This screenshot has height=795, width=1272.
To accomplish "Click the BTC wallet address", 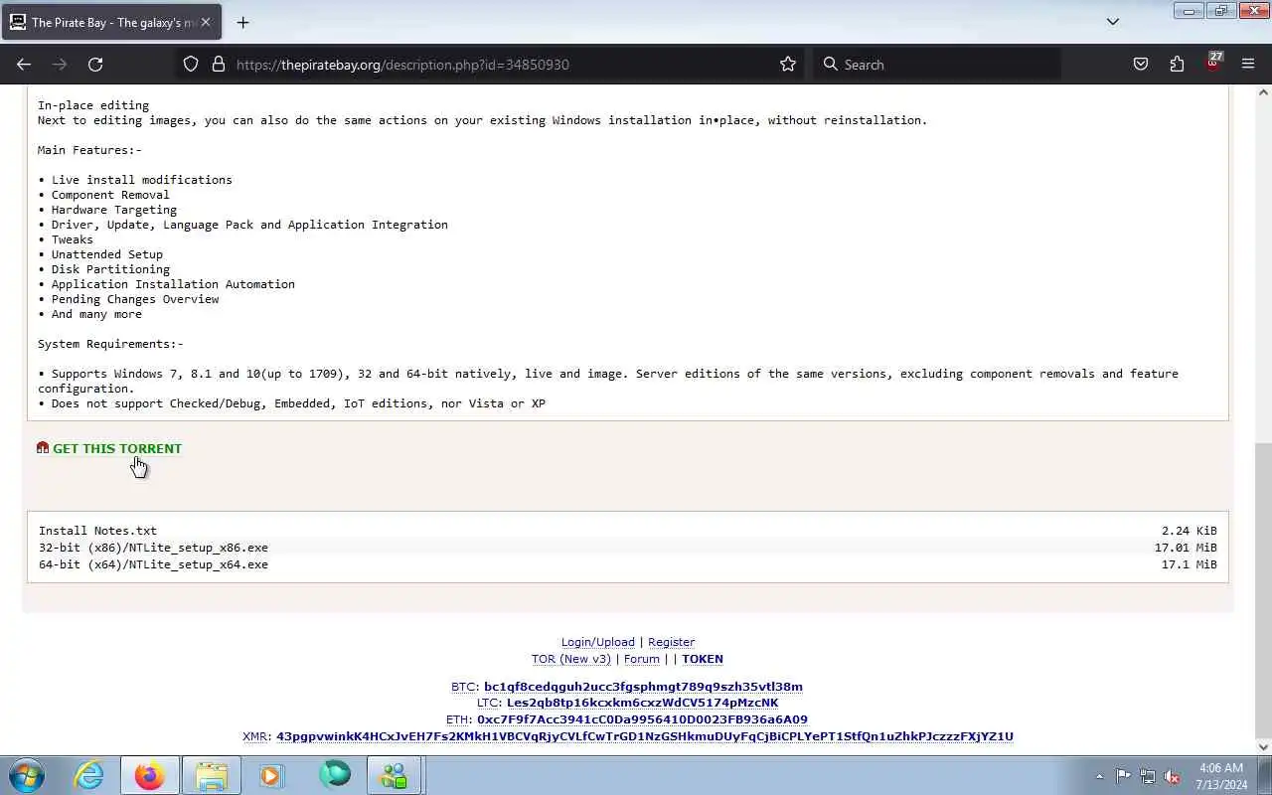I will pyautogui.click(x=643, y=687).
